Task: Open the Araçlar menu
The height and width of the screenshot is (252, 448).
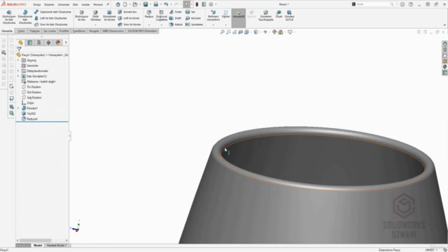Action: [x=85, y=5]
